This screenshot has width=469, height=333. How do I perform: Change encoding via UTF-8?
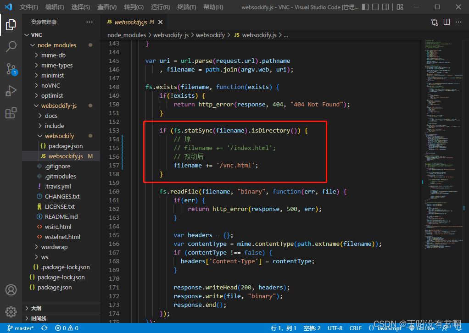click(x=335, y=328)
